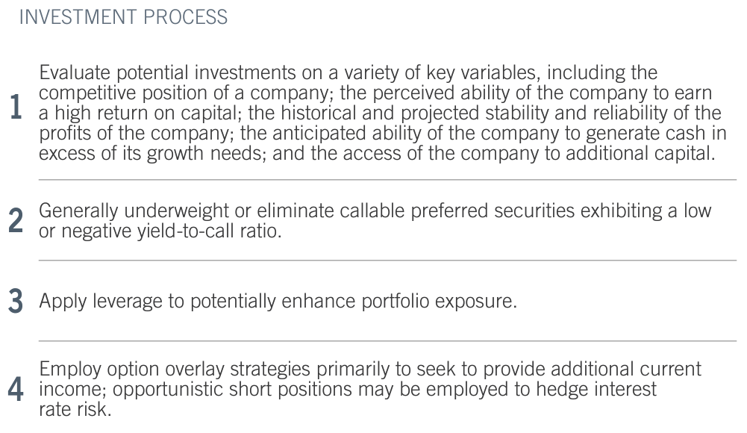The height and width of the screenshot is (433, 747).
Task: Click the large step number 2
Action: 16,221
